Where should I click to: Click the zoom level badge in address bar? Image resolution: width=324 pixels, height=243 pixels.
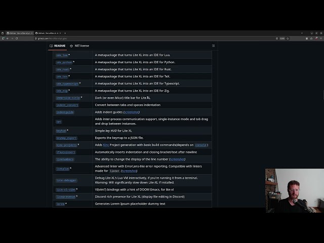[282, 38]
